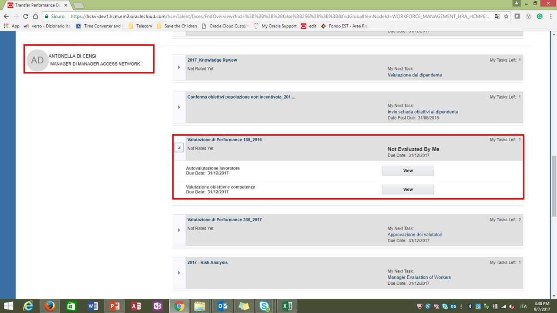Expand the Valutazione di Performance 360_2017 row
557x313 pixels.
click(179, 230)
